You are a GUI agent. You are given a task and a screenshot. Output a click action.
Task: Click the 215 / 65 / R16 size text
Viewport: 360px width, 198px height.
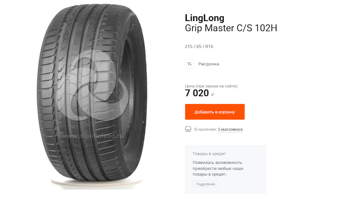click(199, 46)
